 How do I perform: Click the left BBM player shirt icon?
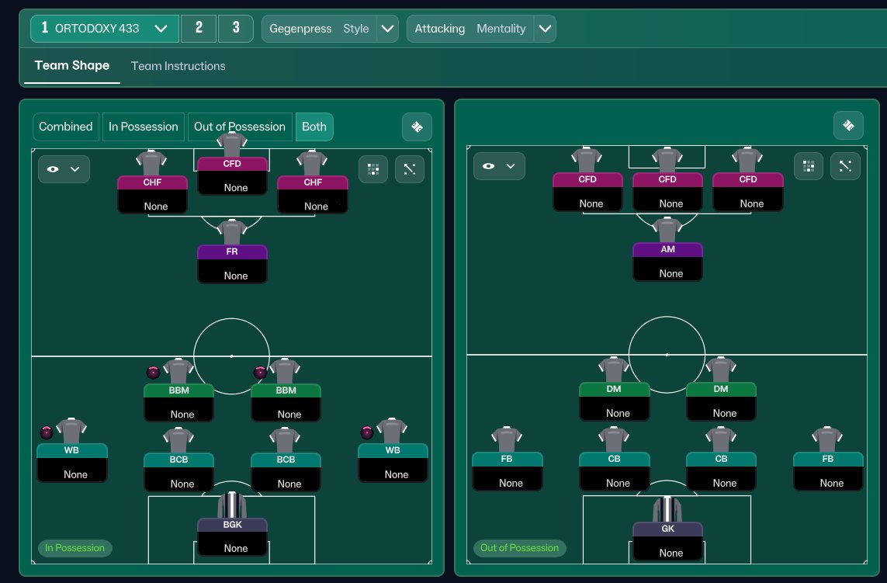178,371
